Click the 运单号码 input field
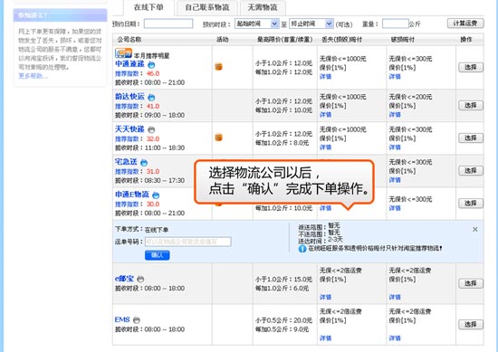Screen dimensions: 498x352 click(x=188, y=242)
